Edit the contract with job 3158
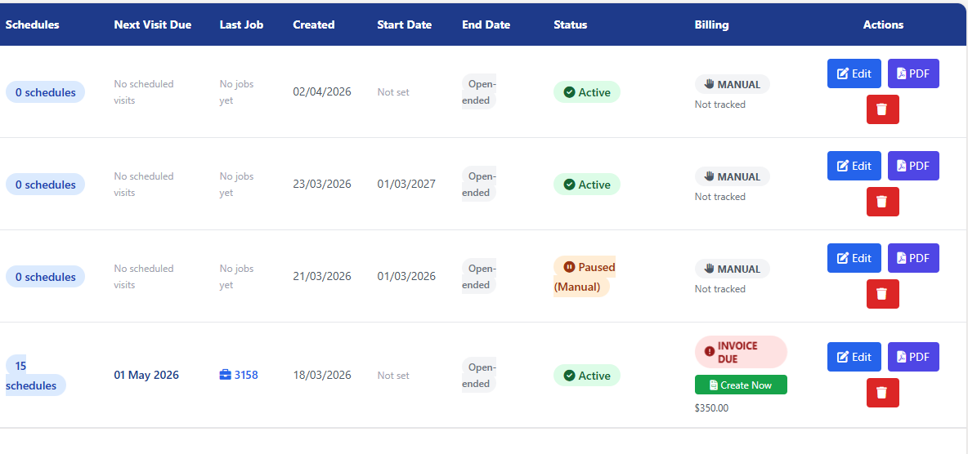 tap(854, 357)
